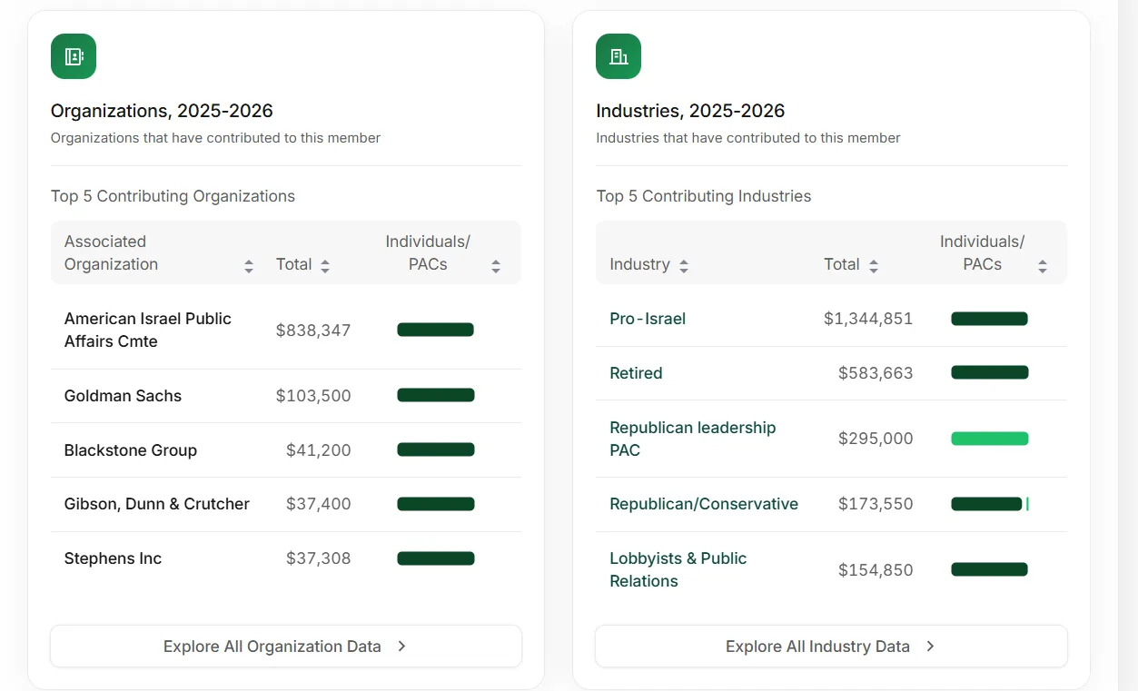Click the green Organizations card icon
The image size is (1138, 691).
(74, 56)
